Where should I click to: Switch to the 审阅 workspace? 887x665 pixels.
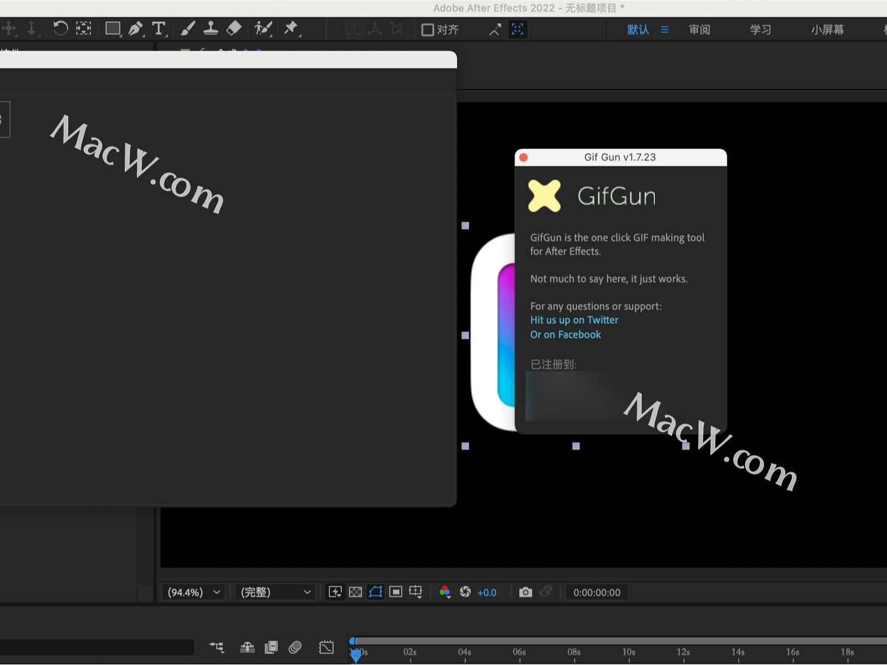tap(699, 29)
